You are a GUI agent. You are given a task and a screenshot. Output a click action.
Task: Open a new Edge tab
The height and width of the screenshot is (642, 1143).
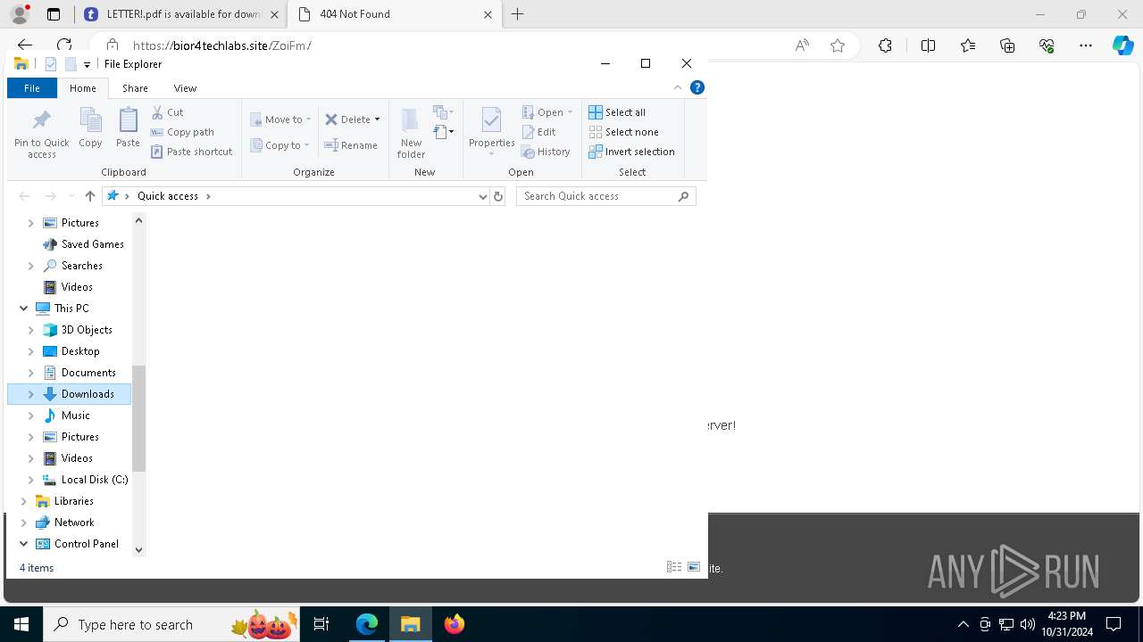click(517, 14)
